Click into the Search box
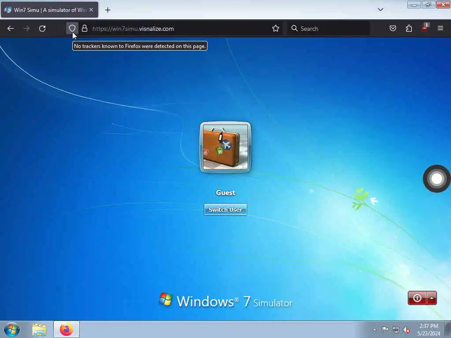451x338 pixels. pos(329,29)
